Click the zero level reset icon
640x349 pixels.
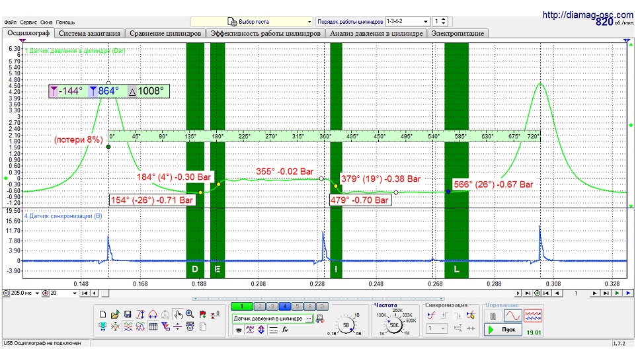pos(215,315)
